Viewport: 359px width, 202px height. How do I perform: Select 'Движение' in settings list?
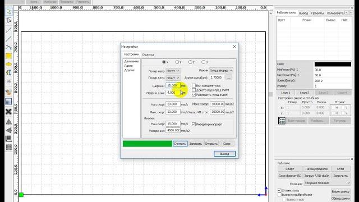point(131,61)
